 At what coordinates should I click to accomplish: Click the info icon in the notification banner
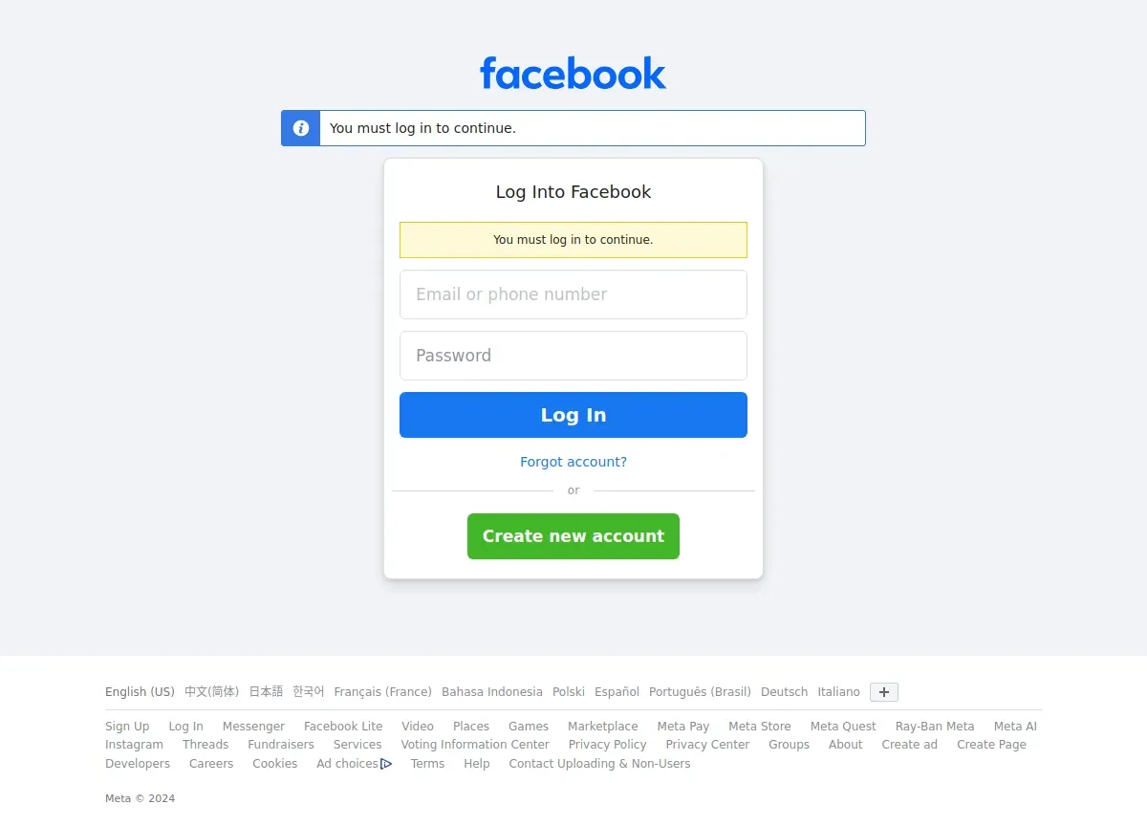(301, 128)
